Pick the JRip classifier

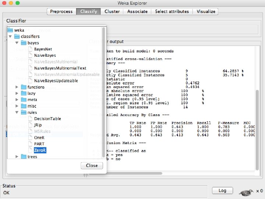coord(38,125)
